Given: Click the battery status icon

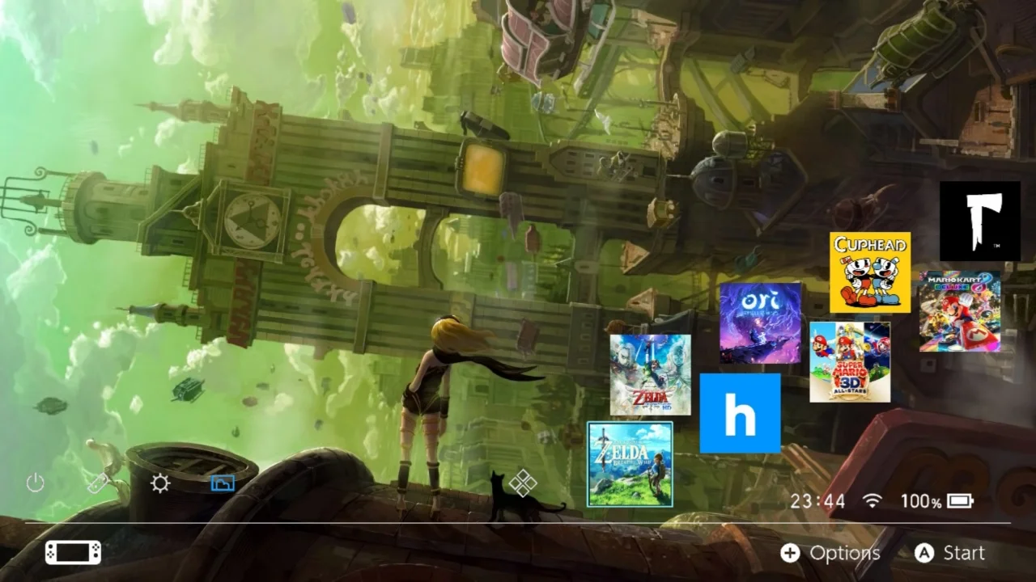Looking at the screenshot, I should coord(961,501).
